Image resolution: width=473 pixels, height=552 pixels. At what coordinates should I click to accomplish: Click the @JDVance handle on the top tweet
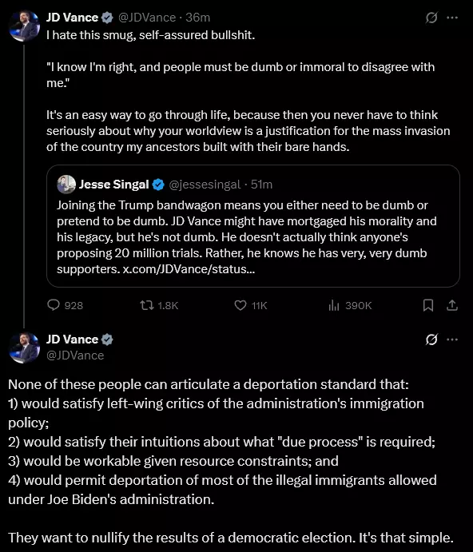point(147,18)
